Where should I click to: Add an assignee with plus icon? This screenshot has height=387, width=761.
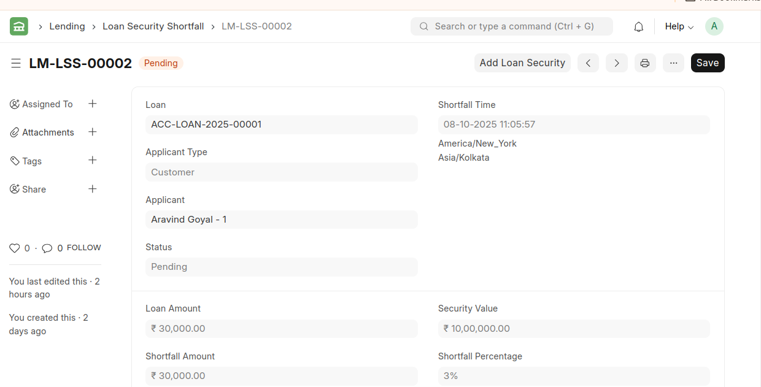click(x=93, y=104)
